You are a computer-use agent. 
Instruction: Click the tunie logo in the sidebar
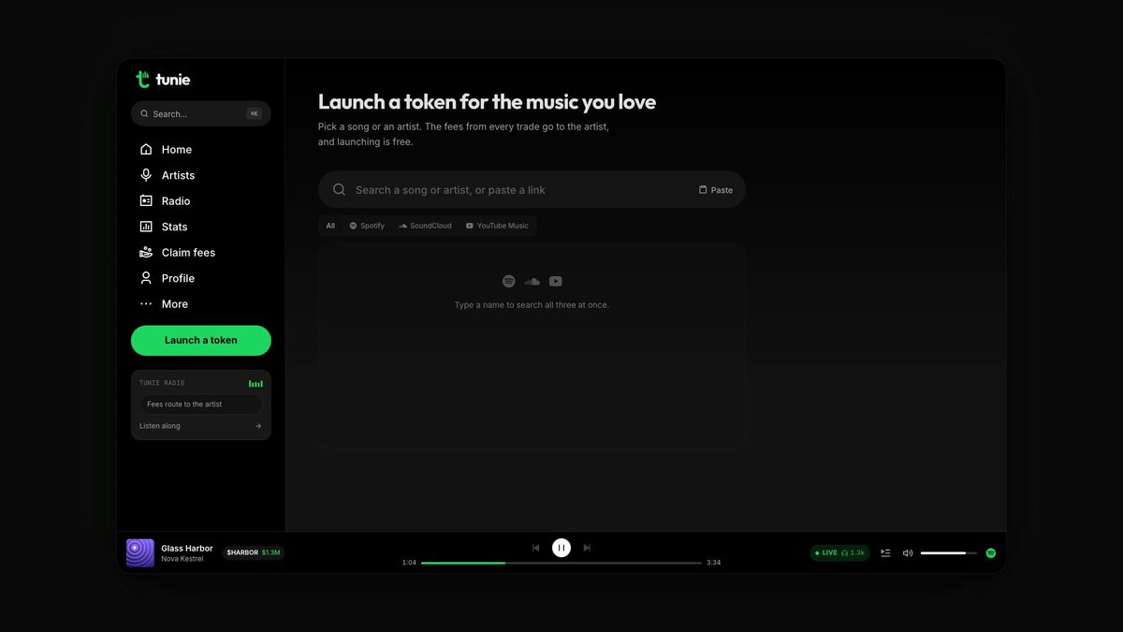(x=163, y=80)
